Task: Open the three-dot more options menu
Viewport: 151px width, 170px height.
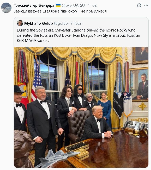Action: click(x=146, y=5)
